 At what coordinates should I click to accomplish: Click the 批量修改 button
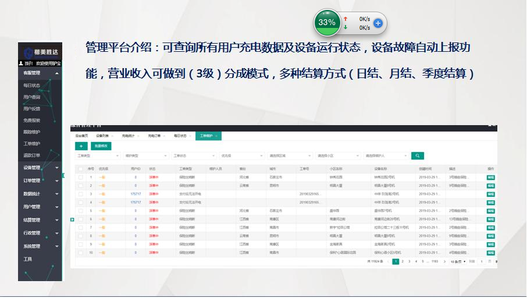click(101, 147)
